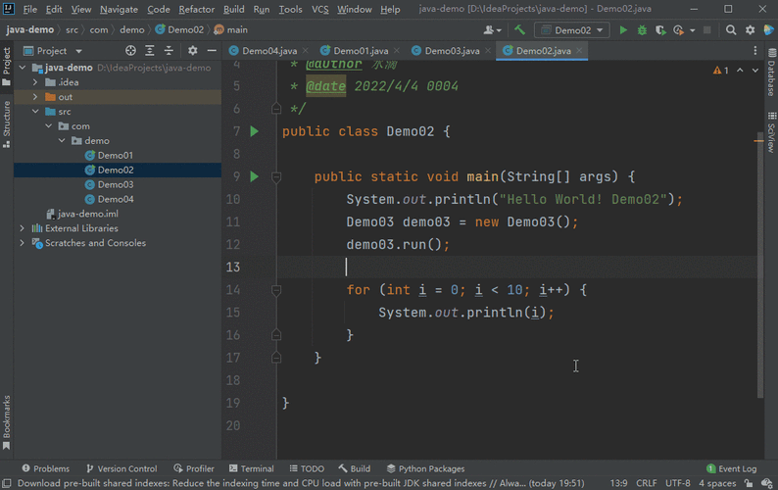This screenshot has height=490, width=778.
Task: Run with Coverage using the shield icon
Action: (660, 30)
